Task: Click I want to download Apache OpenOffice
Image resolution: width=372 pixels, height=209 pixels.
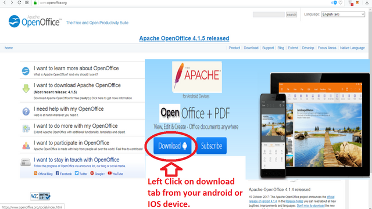Action: [x=77, y=85]
